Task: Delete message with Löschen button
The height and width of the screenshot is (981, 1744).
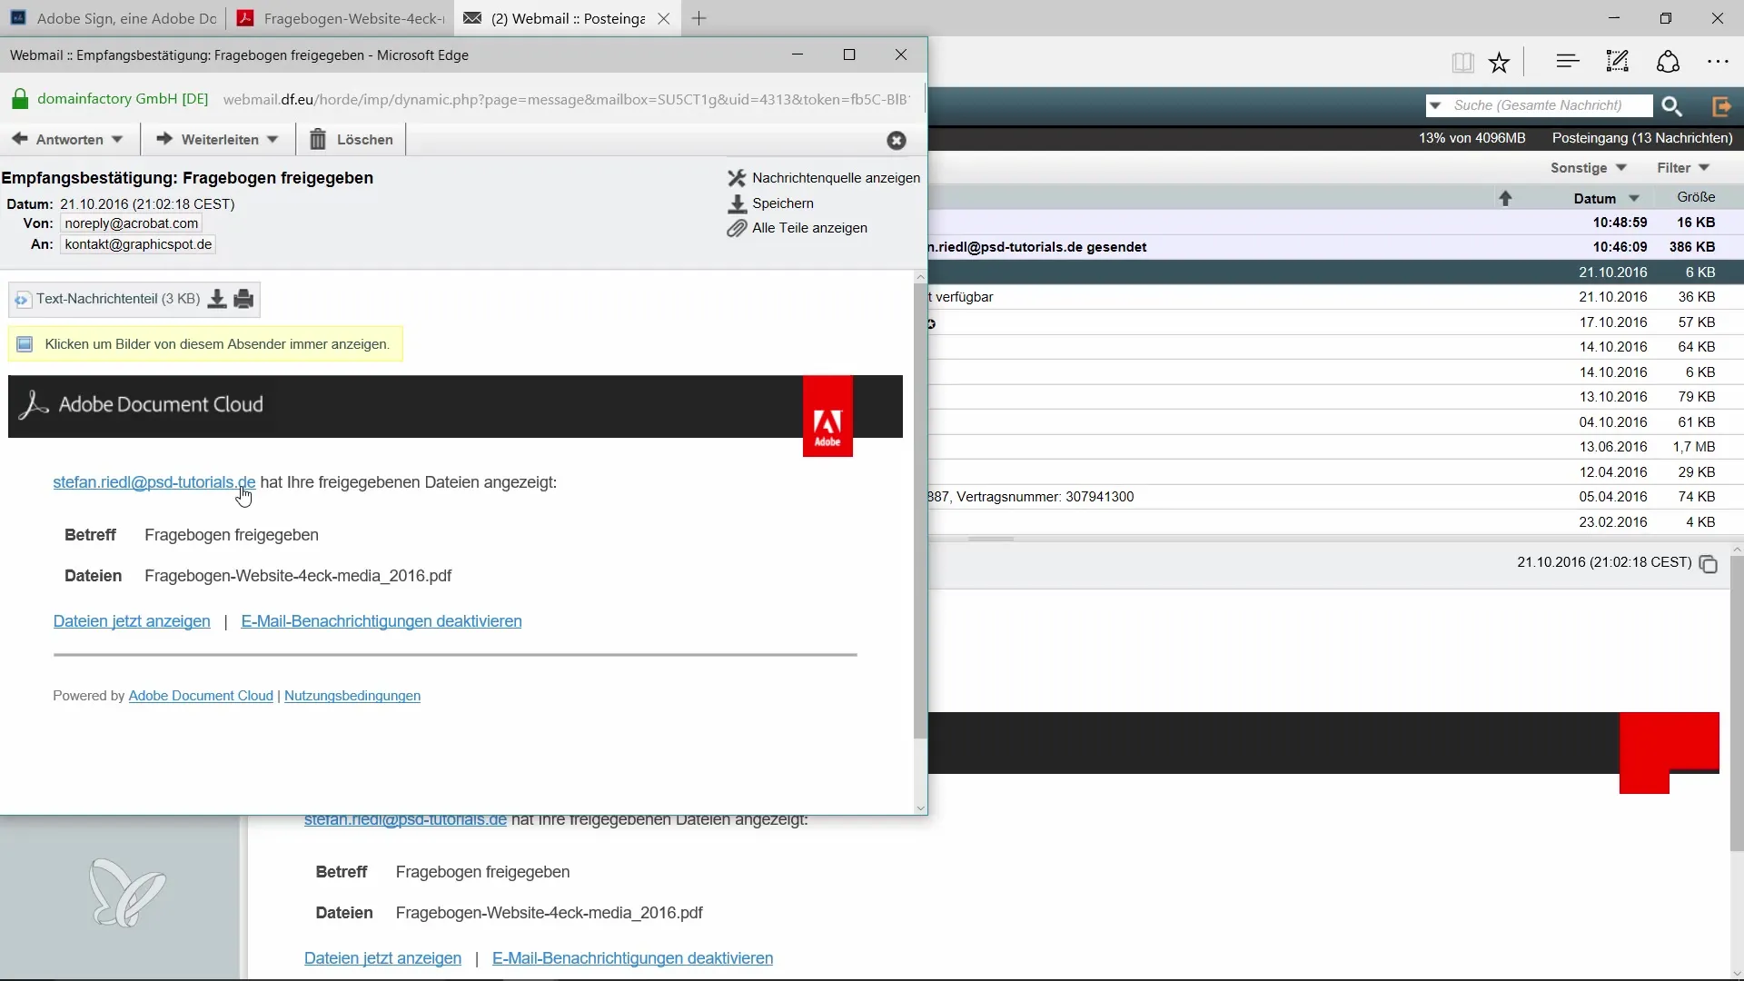Action: [x=352, y=139]
